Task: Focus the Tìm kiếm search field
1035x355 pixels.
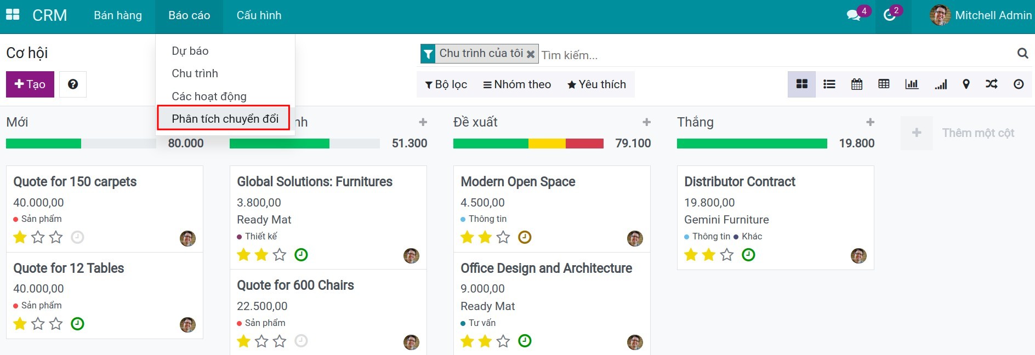Action: [x=767, y=55]
